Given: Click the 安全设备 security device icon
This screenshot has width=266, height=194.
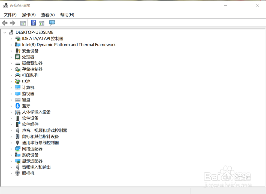Looking at the screenshot, I should click(x=18, y=51).
